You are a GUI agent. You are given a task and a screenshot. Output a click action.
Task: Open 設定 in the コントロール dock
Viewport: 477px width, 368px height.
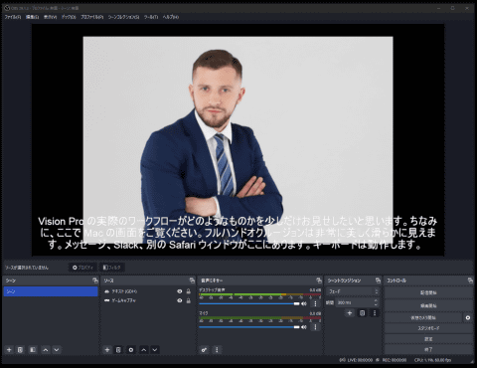click(428, 339)
